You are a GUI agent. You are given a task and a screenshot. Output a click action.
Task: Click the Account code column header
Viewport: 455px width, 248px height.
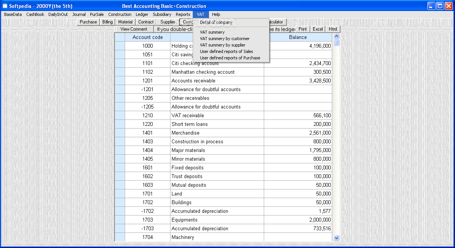click(148, 37)
